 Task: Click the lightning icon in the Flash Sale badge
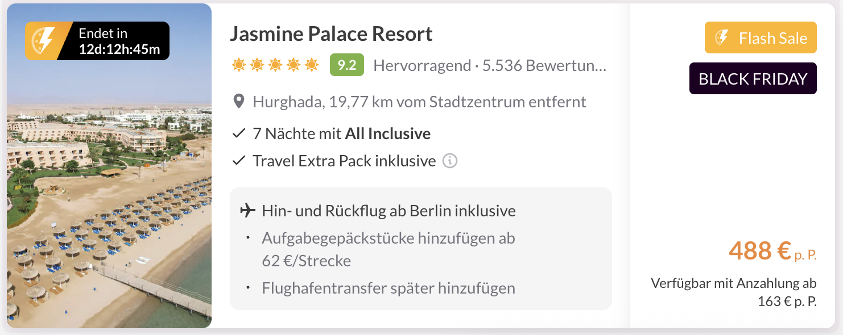tap(721, 38)
